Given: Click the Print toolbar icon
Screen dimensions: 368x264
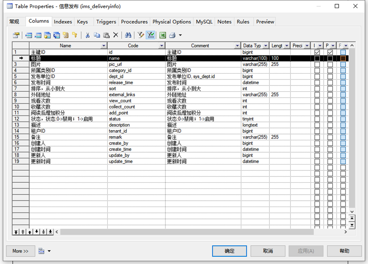Looking at the screenshot, I should (172, 35).
